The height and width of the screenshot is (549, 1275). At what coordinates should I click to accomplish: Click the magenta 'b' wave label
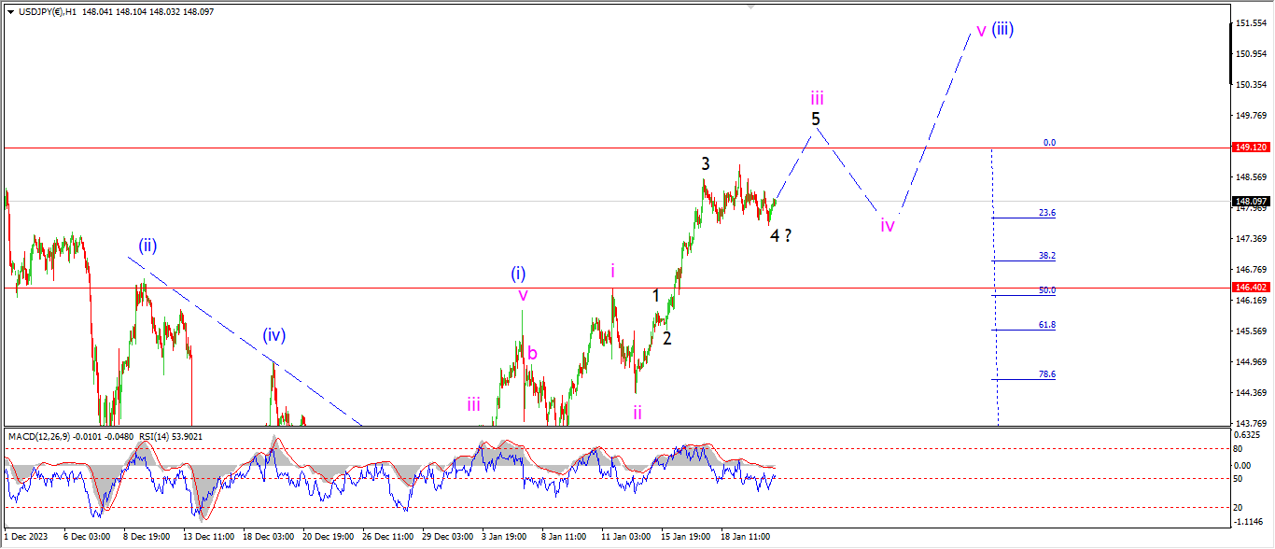(x=532, y=353)
